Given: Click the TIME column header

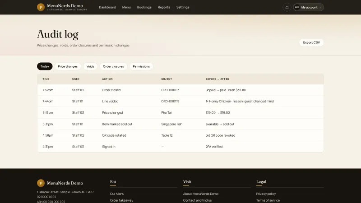Looking at the screenshot, I should pyautogui.click(x=46, y=79).
